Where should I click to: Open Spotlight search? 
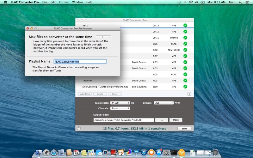(x=240, y=2)
